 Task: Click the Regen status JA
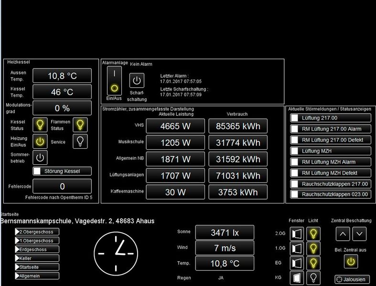[x=221, y=278]
